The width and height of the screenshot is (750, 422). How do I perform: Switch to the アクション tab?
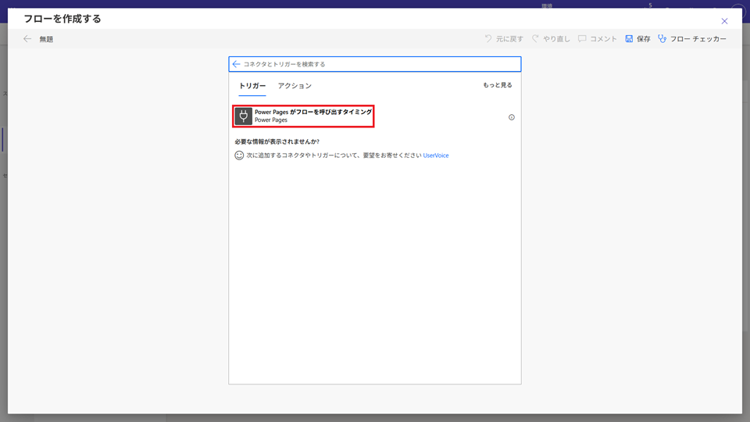pos(295,86)
